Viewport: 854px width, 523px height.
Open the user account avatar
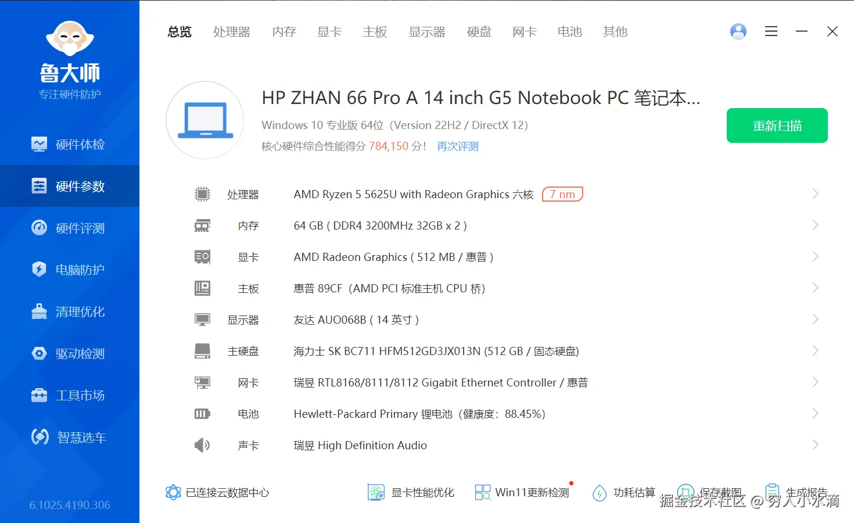pos(738,31)
